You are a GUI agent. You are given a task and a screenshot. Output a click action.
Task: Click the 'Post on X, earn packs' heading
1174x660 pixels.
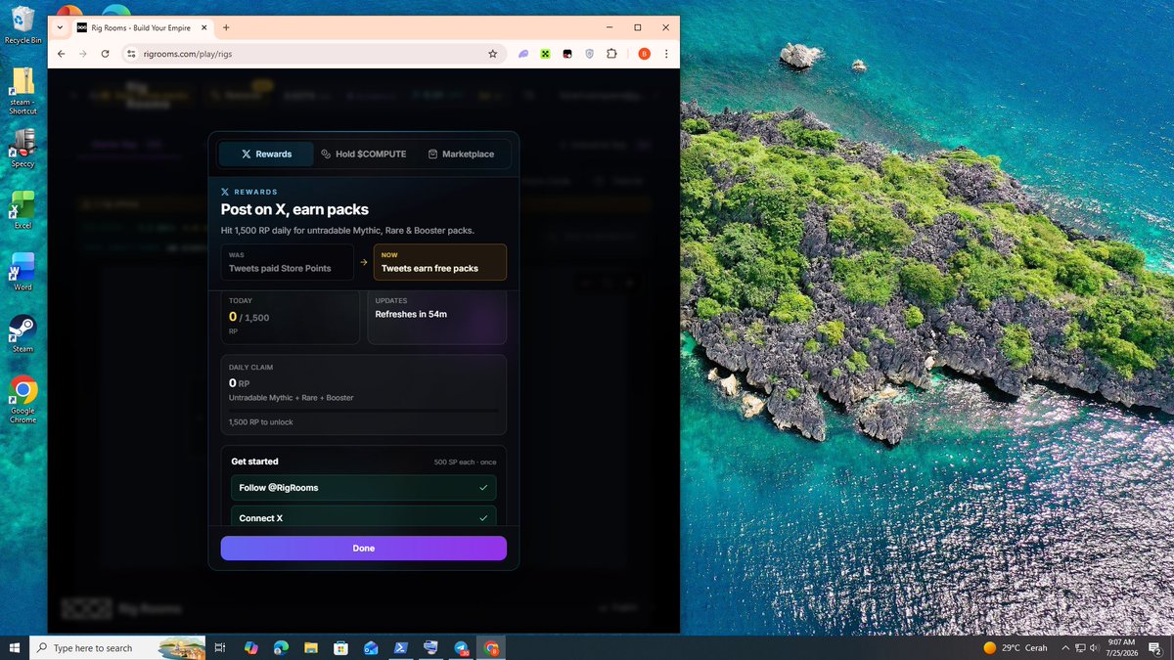coord(294,210)
